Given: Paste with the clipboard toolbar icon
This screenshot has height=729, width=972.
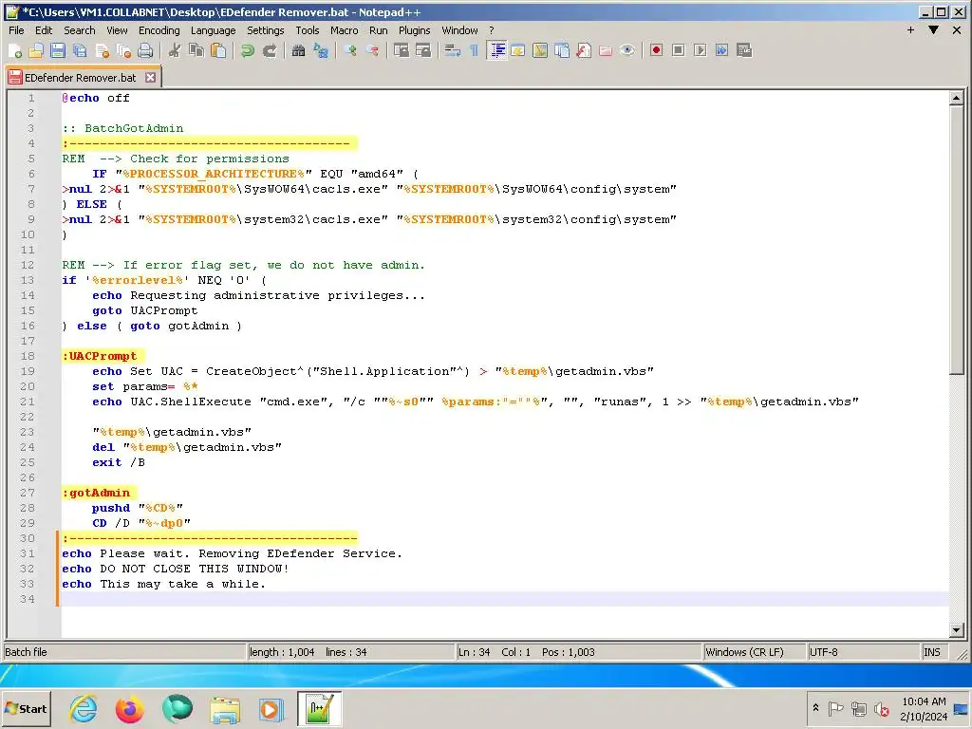Looking at the screenshot, I should point(218,51).
